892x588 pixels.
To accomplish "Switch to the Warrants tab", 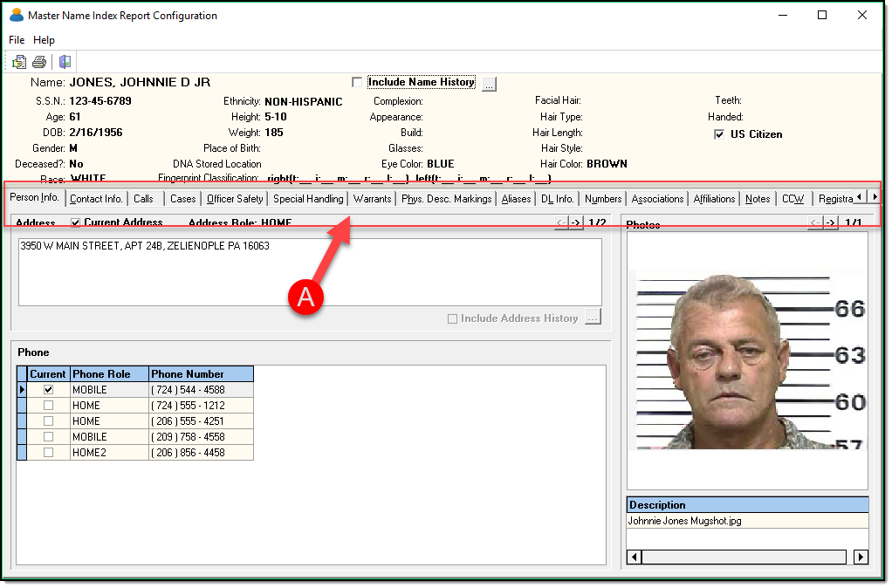I will pyautogui.click(x=372, y=199).
